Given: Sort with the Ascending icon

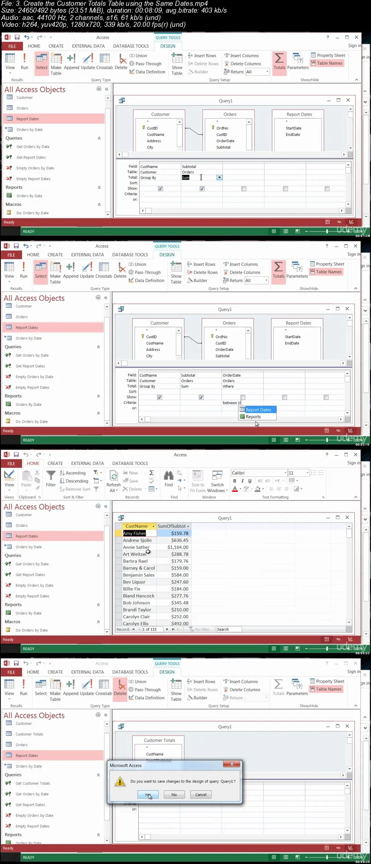Looking at the screenshot, I should point(62,473).
